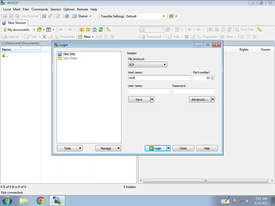Open the Mark menu

coord(17,9)
